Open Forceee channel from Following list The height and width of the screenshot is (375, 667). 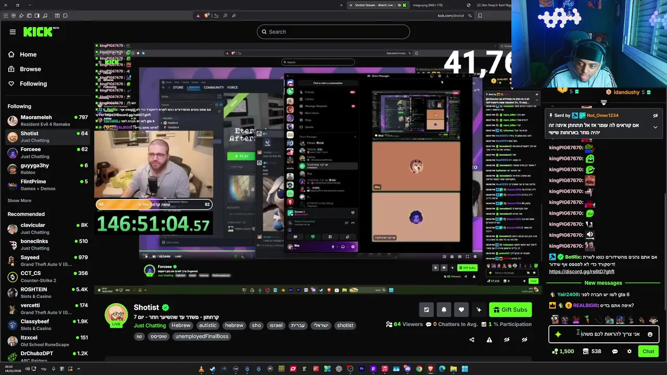point(48,153)
